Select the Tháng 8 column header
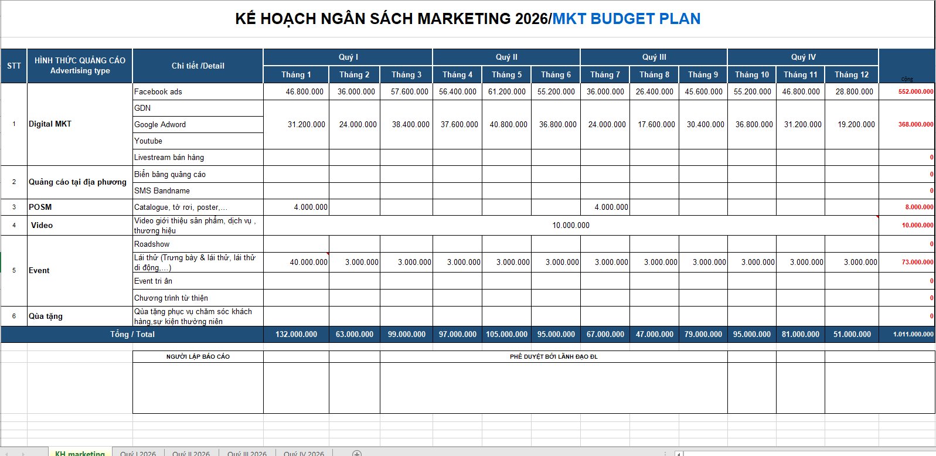936x456 pixels. pyautogui.click(x=654, y=74)
